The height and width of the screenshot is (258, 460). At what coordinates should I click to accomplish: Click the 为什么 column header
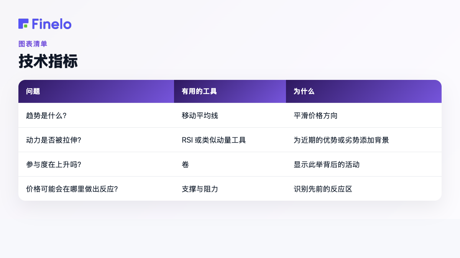[364, 91]
